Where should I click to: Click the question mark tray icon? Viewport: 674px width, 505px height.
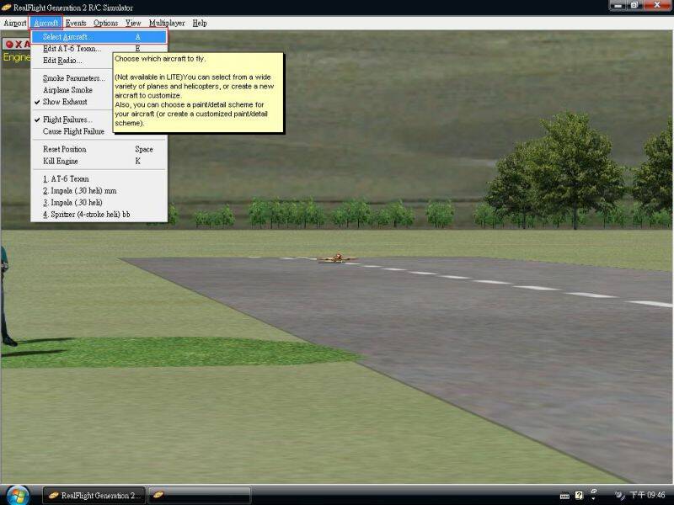click(579, 496)
